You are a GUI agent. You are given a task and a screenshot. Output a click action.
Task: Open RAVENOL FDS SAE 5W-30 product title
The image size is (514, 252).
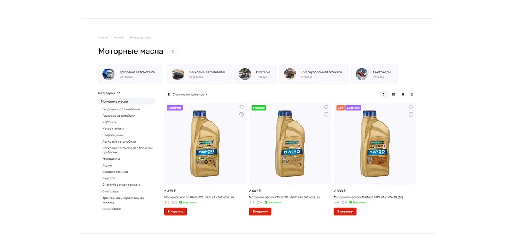tap(368, 197)
